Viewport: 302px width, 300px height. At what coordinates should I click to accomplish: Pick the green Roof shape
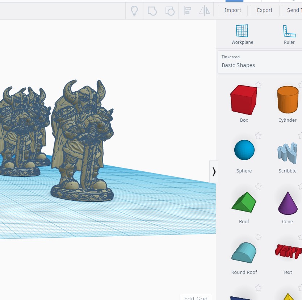pyautogui.click(x=244, y=202)
